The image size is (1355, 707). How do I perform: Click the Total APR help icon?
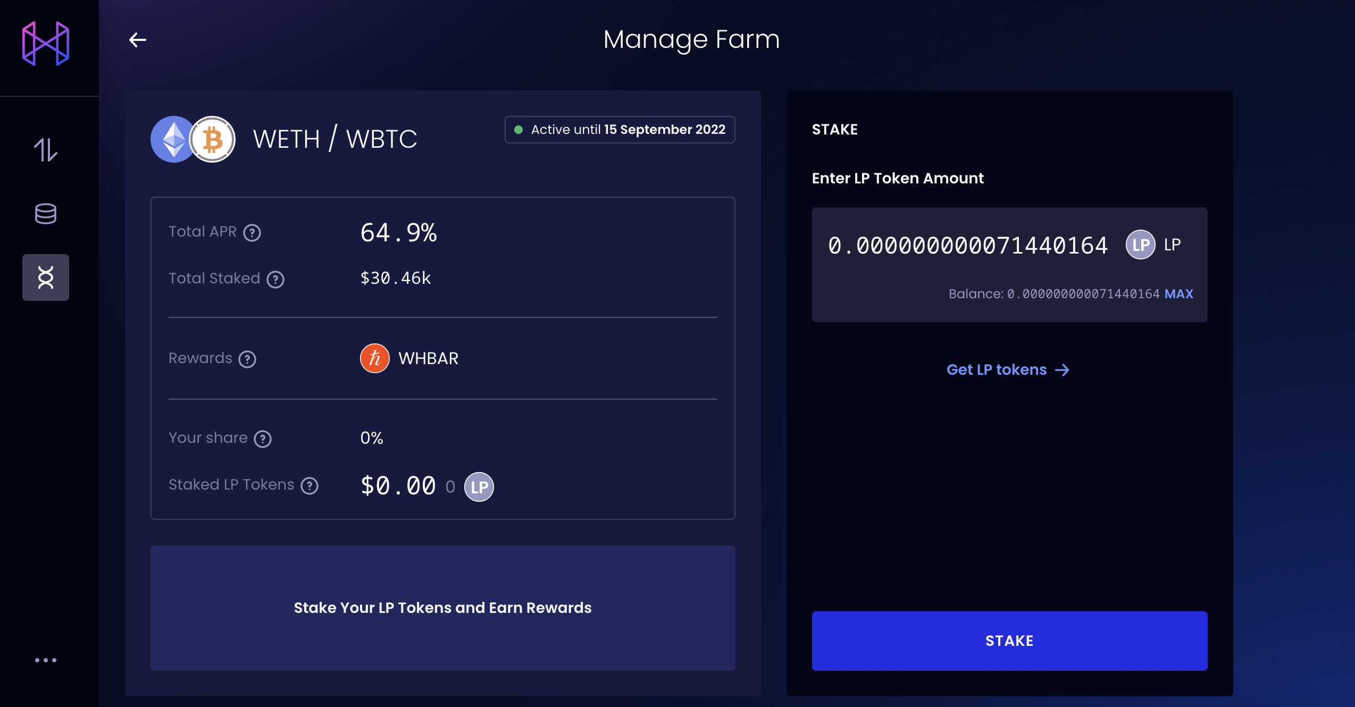coord(252,233)
